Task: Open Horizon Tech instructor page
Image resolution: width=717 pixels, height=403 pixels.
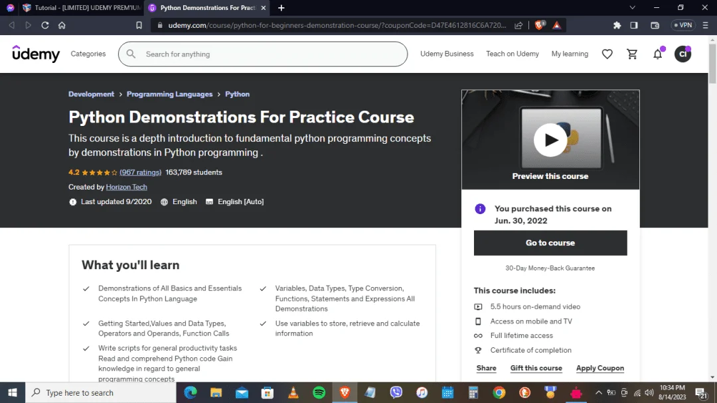Action: pyautogui.click(x=126, y=187)
